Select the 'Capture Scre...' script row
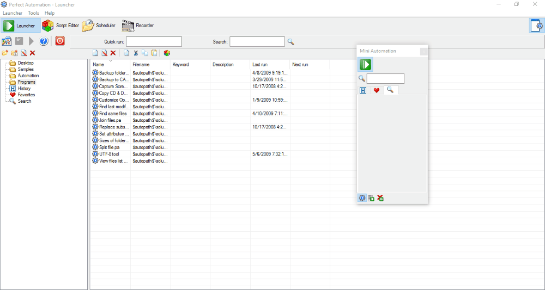545x290 pixels. point(210,87)
